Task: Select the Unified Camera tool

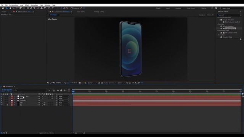Action: (21, 8)
